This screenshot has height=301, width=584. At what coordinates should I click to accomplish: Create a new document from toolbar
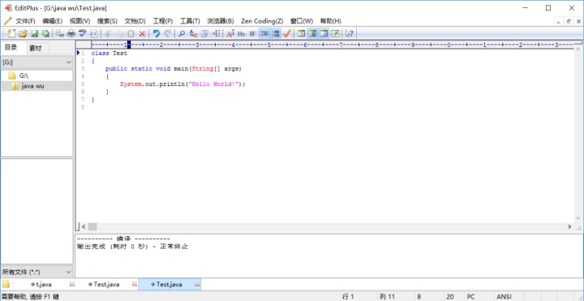coord(11,33)
